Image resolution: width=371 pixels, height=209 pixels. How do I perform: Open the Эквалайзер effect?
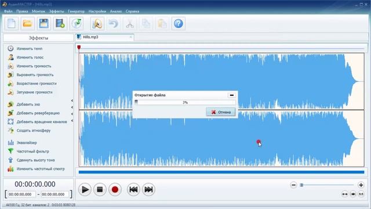point(22,143)
